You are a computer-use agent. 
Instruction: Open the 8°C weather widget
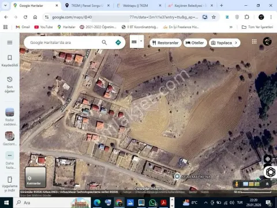point(190,203)
